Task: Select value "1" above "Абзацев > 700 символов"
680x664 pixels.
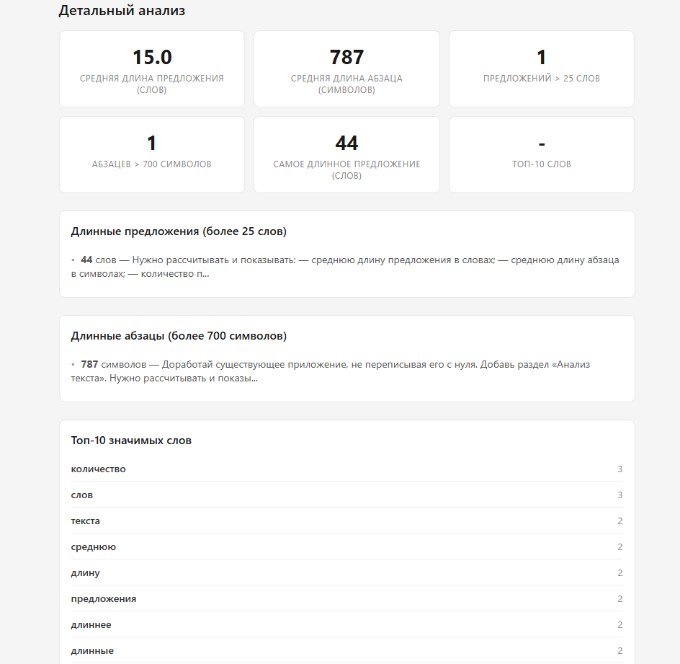Action: [152, 143]
